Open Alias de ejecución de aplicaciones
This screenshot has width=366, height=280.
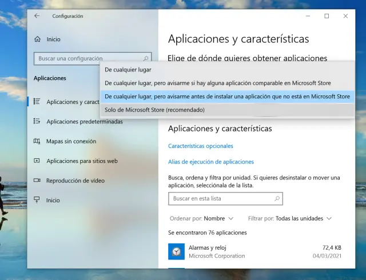pos(211,162)
